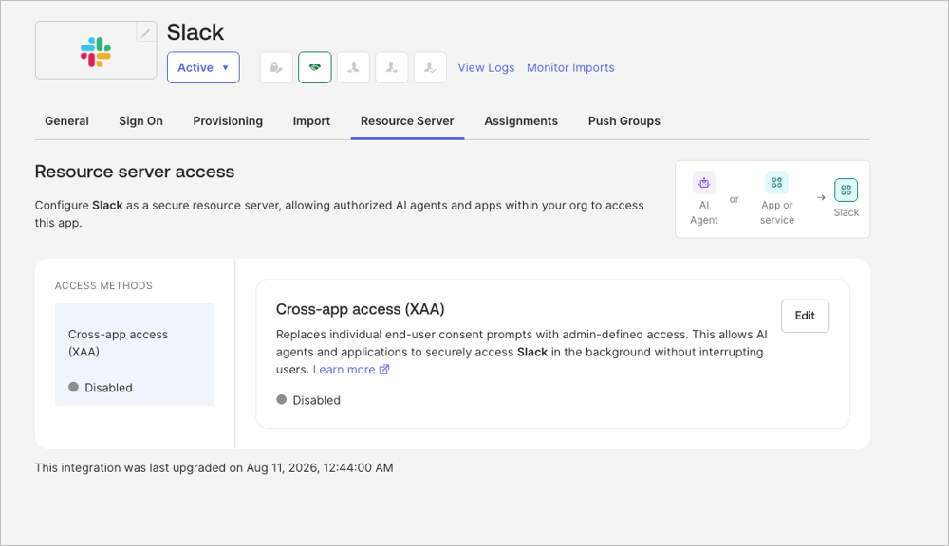
Task: Click the Edit button for Cross-app access
Action: [805, 316]
